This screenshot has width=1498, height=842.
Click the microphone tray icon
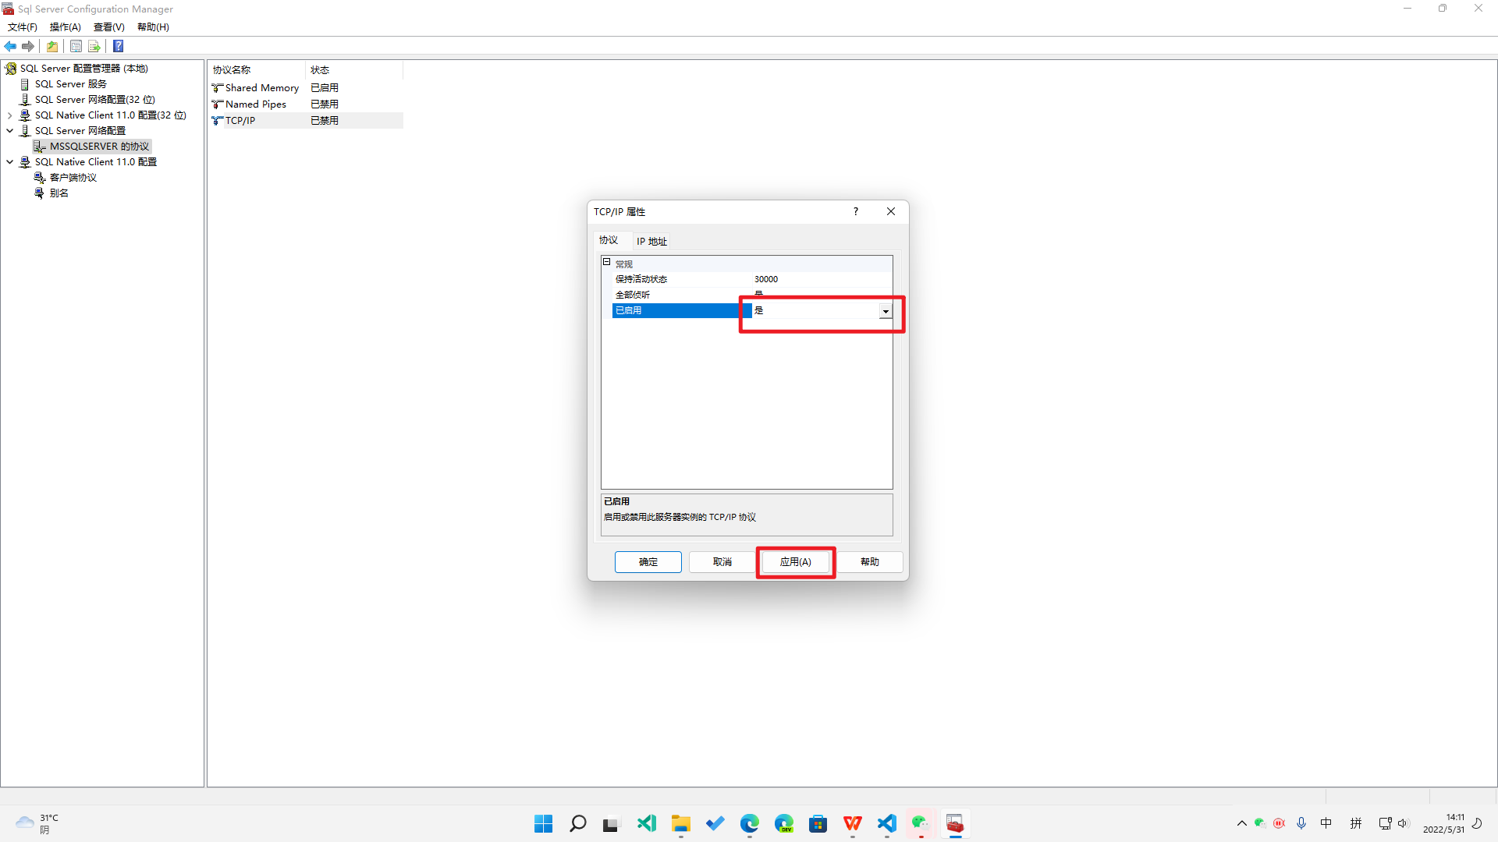[1301, 823]
